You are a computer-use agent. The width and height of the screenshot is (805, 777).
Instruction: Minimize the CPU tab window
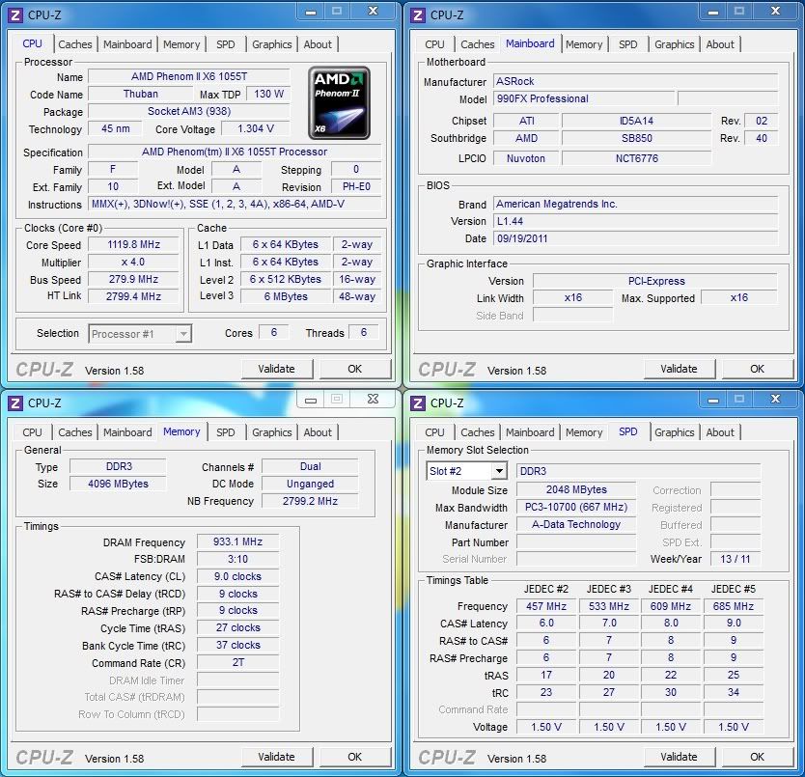(311, 12)
